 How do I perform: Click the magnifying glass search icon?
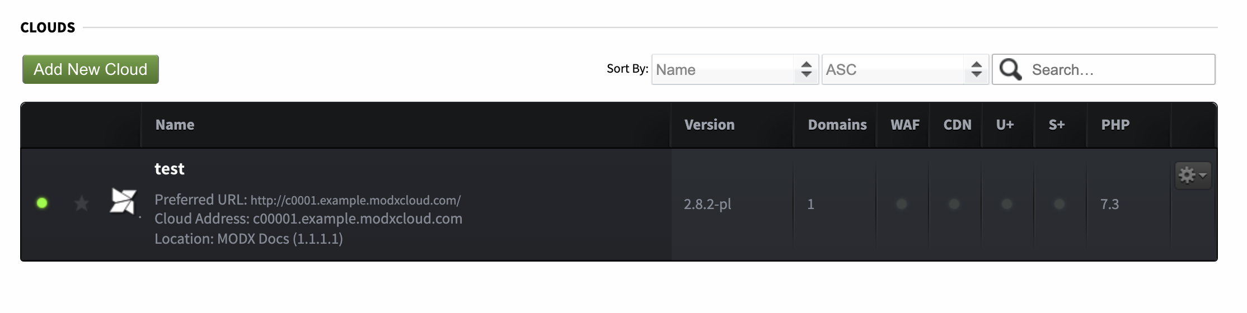(x=1011, y=69)
